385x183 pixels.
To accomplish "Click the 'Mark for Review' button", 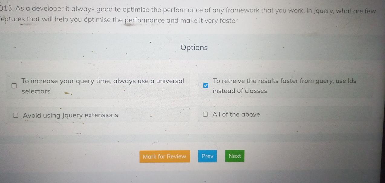I will (x=165, y=156).
